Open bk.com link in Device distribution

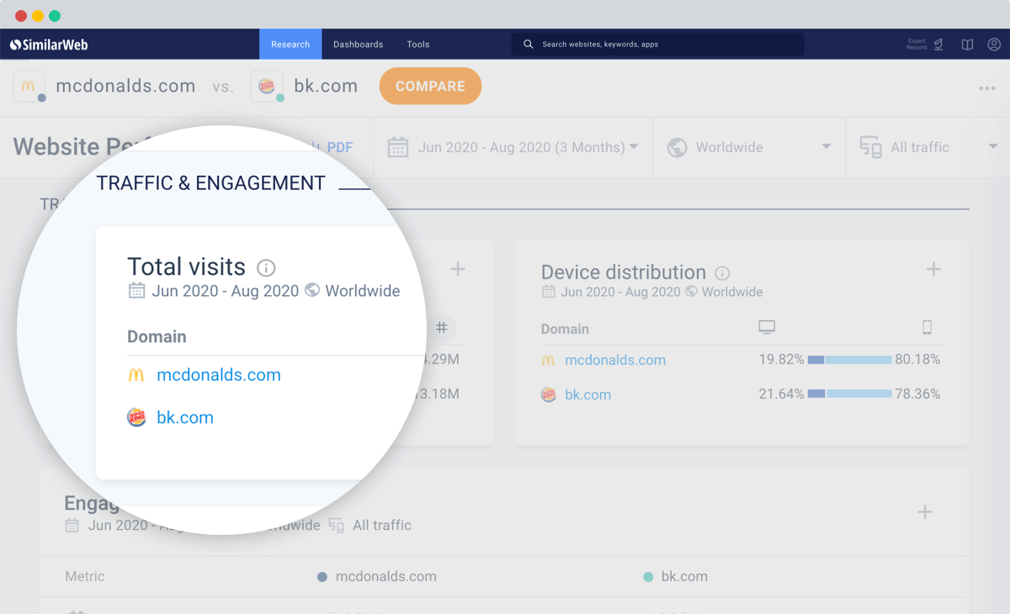(587, 394)
